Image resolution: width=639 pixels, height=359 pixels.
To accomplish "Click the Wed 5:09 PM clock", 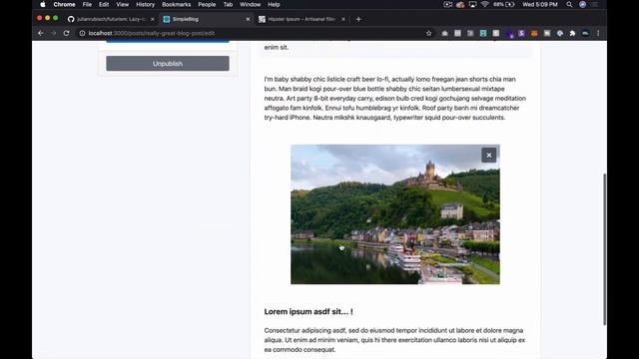I will click(x=540, y=4).
